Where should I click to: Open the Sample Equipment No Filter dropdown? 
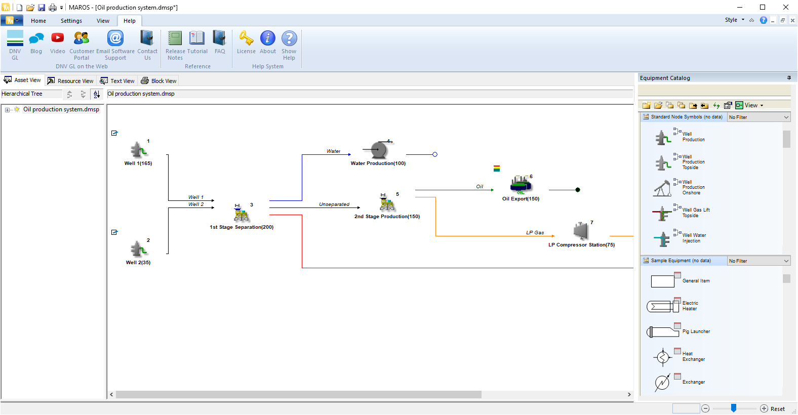pos(759,261)
